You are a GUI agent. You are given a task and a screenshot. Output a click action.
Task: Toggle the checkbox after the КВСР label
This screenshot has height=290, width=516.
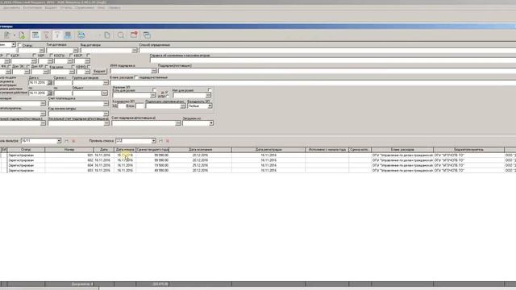88,56
